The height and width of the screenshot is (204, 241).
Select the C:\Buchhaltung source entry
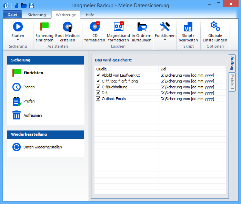115,87
